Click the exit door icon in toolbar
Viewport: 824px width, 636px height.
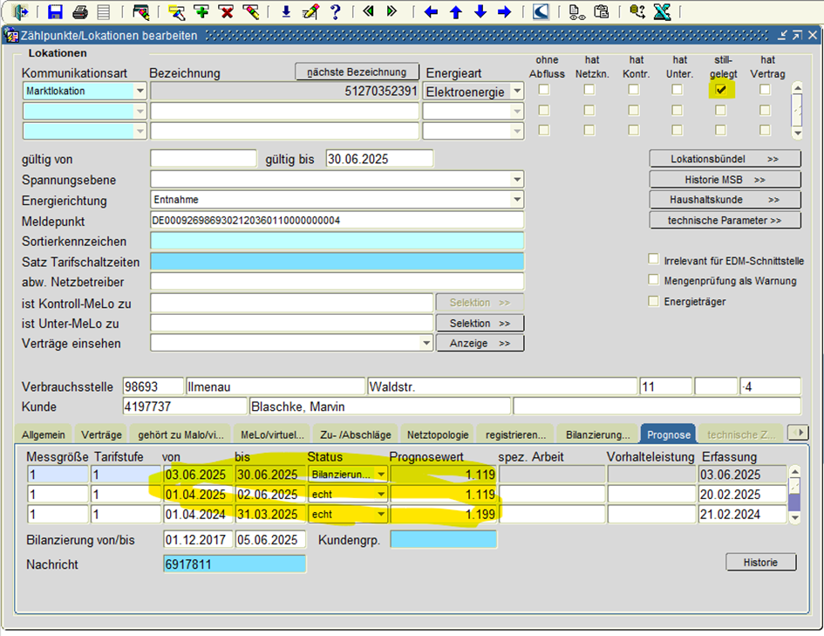22,11
